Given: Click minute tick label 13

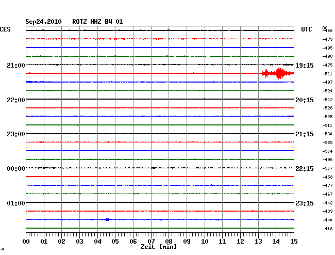Looking at the screenshot, I should pos(258,242).
